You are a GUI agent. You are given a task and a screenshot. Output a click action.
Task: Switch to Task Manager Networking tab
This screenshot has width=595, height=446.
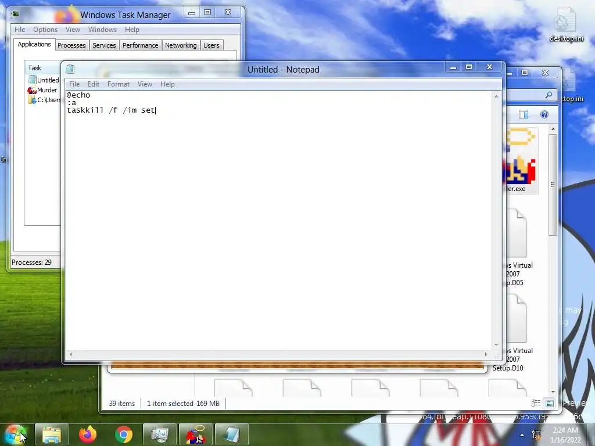click(x=181, y=45)
